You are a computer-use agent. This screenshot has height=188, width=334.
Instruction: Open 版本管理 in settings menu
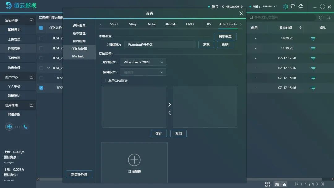(x=79, y=33)
